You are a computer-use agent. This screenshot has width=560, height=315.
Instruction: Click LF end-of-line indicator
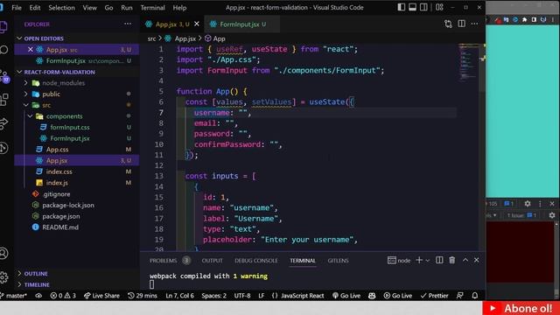[261, 296]
